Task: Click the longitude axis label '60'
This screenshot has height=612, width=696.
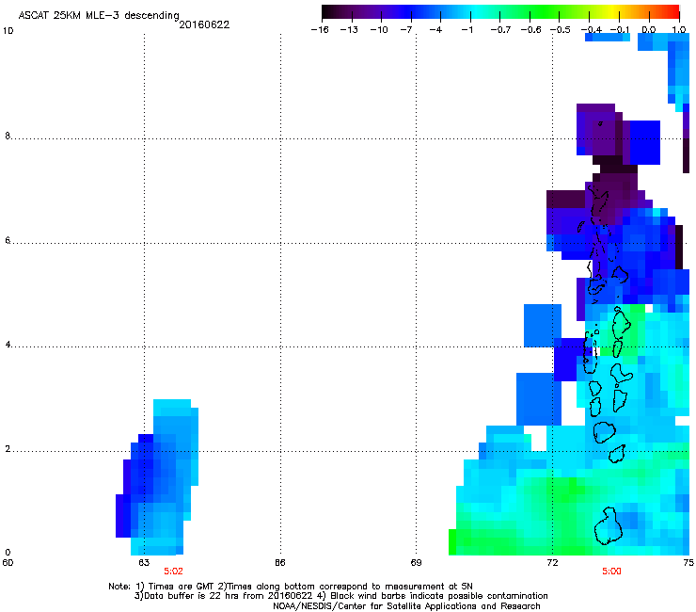Action: pos(8,563)
